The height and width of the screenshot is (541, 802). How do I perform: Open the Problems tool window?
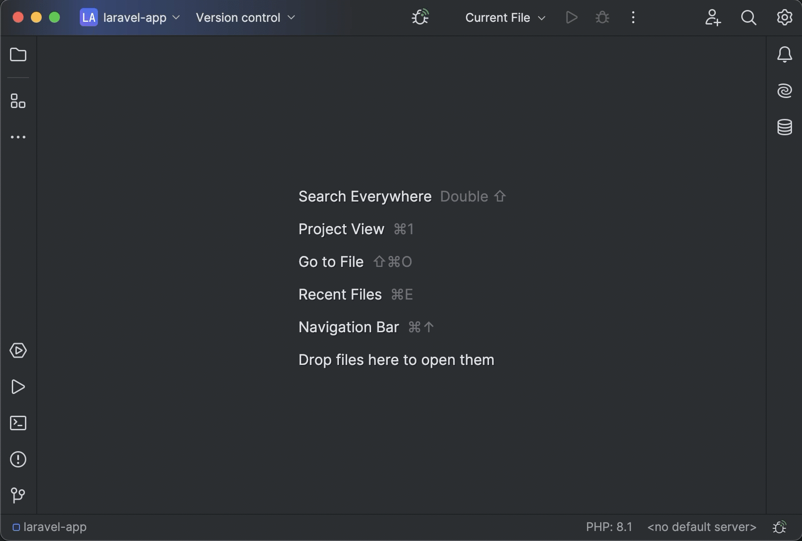click(18, 459)
